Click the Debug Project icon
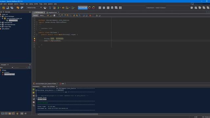 point(63,8)
